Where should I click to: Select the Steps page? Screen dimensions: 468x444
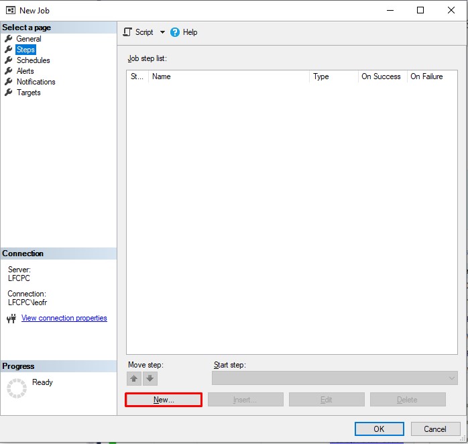(x=25, y=50)
